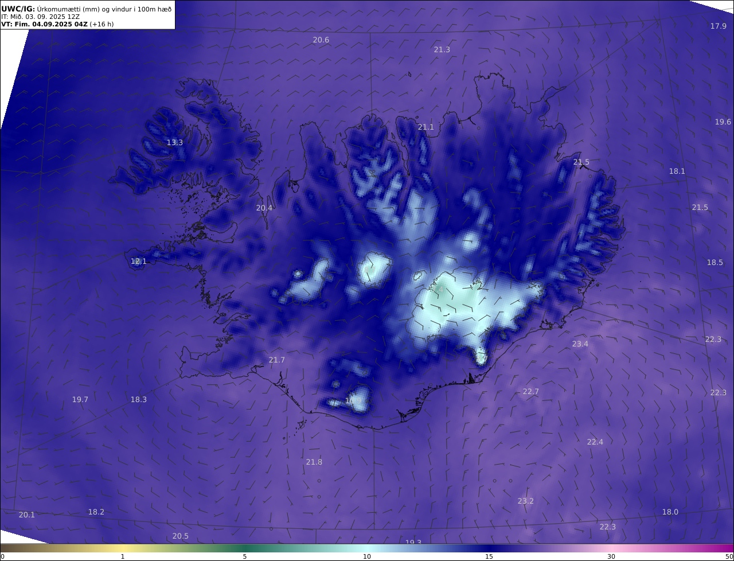The width and height of the screenshot is (734, 561).
Task: Click the 23.4 value on the map
Action: tap(580, 344)
